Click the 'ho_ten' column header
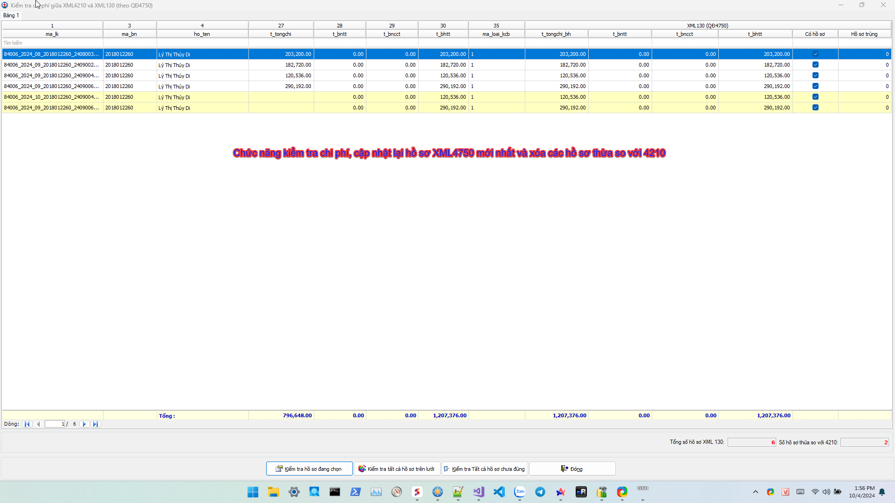The width and height of the screenshot is (895, 503). pyautogui.click(x=202, y=34)
